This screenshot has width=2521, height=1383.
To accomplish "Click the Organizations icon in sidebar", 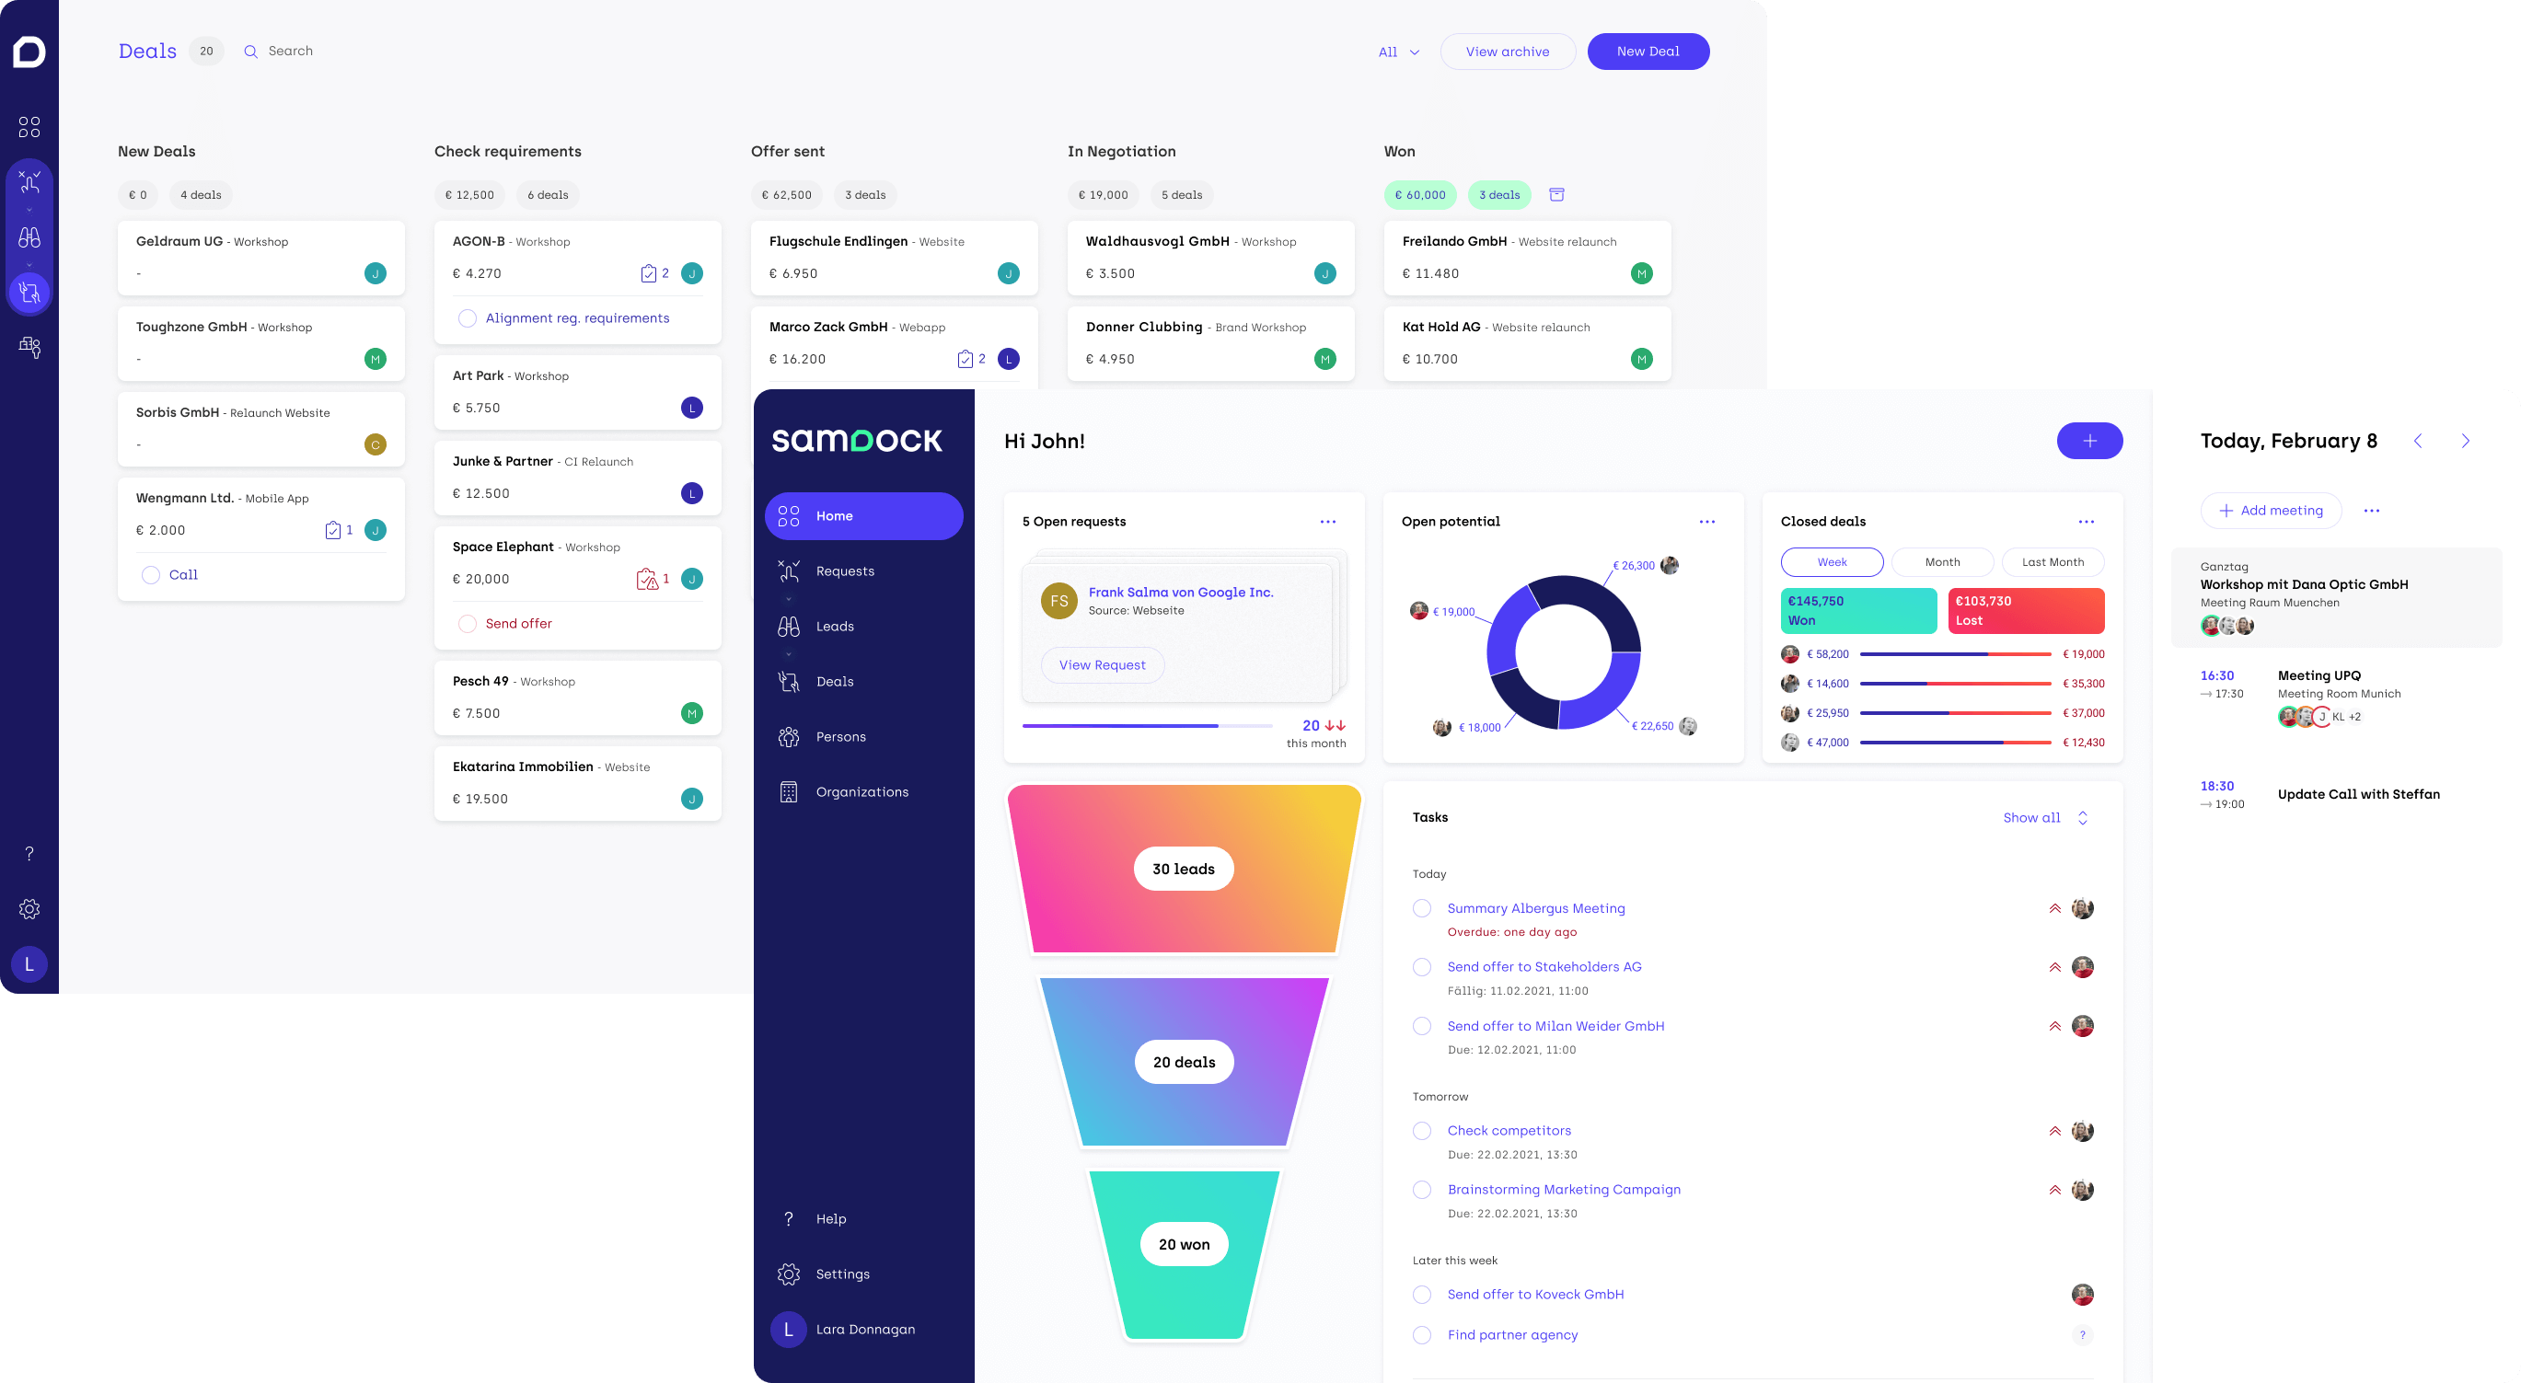I will [x=789, y=790].
